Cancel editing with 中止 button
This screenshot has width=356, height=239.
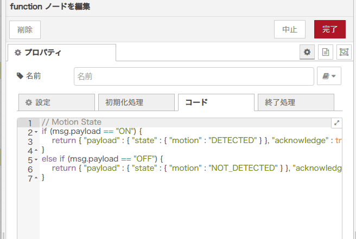[x=290, y=29]
